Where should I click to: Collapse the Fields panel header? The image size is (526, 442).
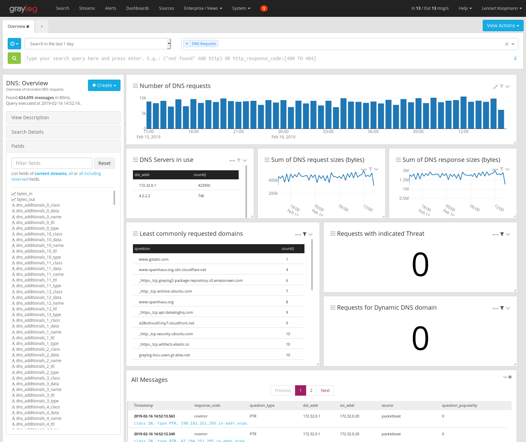[x=63, y=146]
